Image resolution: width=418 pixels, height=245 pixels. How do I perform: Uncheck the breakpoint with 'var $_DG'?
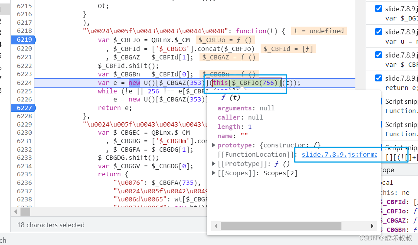pyautogui.click(x=378, y=8)
